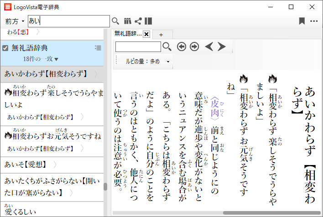Click the in-page search text field
323x217 pixels.
point(138,46)
